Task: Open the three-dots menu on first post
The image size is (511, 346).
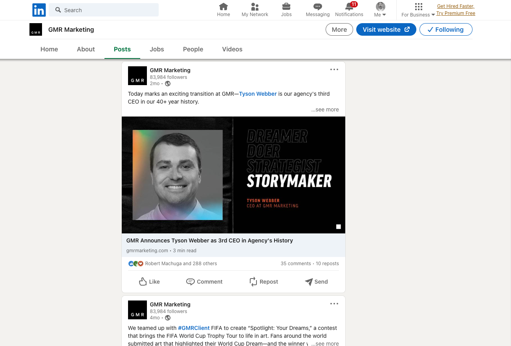Action: (334, 69)
